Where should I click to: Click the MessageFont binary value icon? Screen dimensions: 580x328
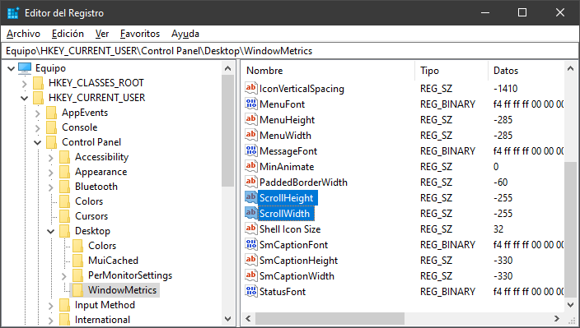[250, 151]
